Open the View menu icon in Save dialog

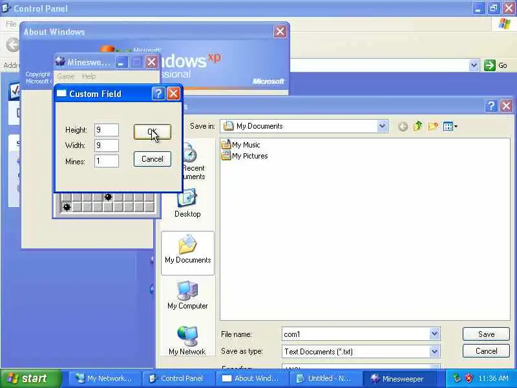pyautogui.click(x=450, y=126)
